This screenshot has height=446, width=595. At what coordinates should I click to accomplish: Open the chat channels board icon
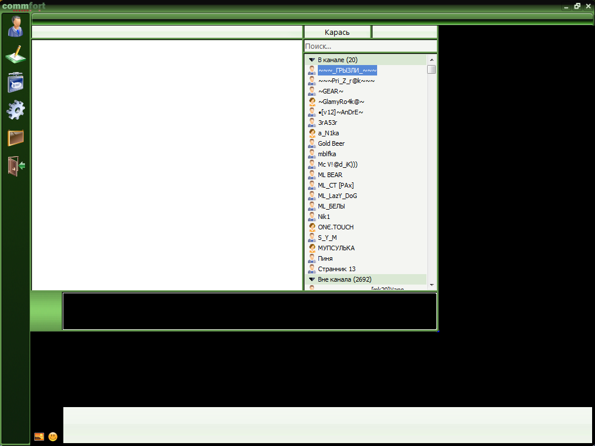16,82
